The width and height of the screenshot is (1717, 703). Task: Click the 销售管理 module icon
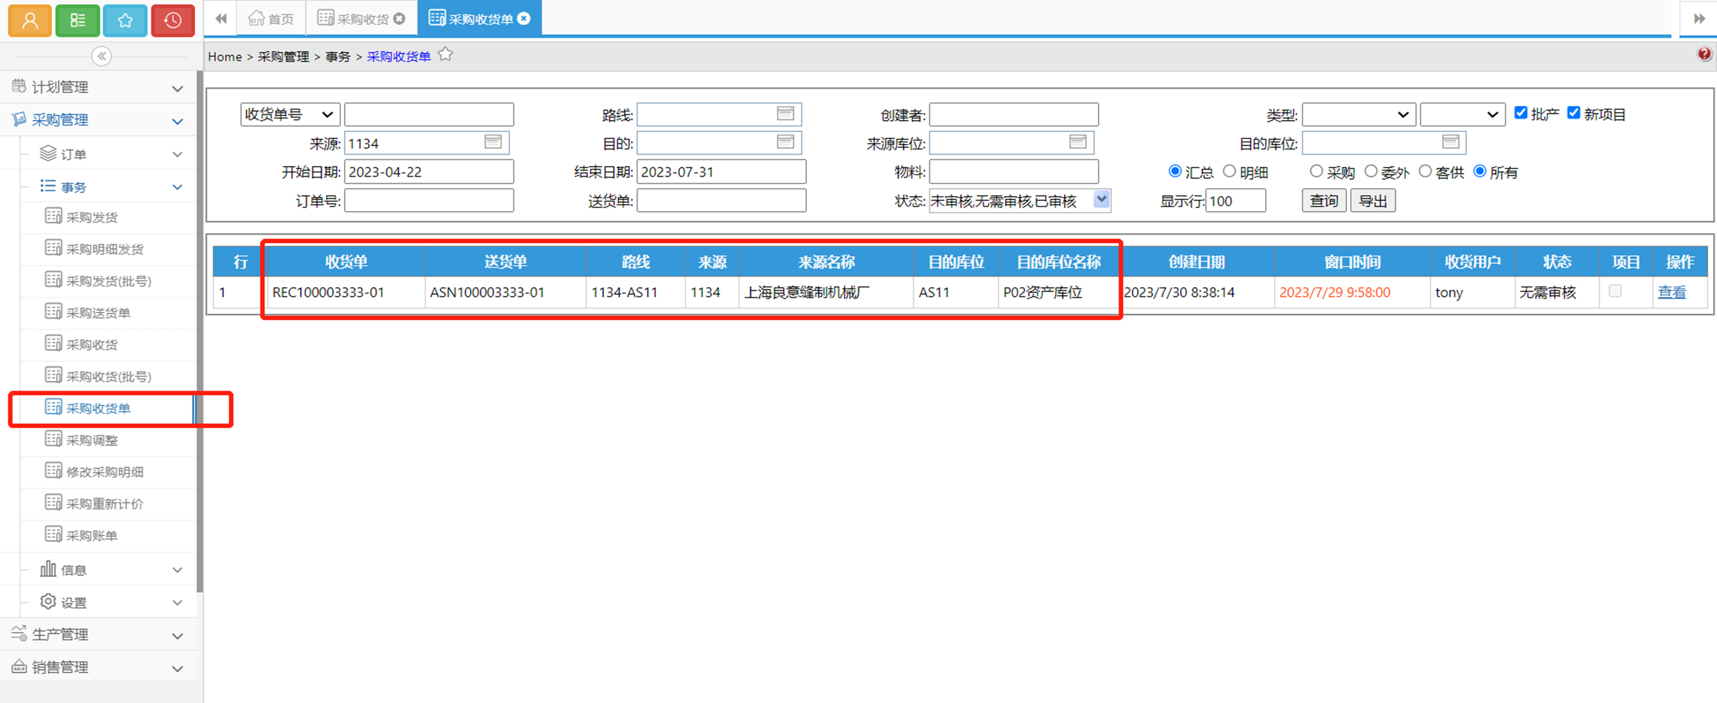(19, 667)
